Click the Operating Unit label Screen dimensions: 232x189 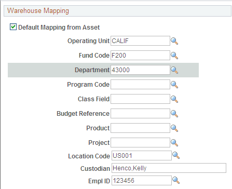click(88, 41)
